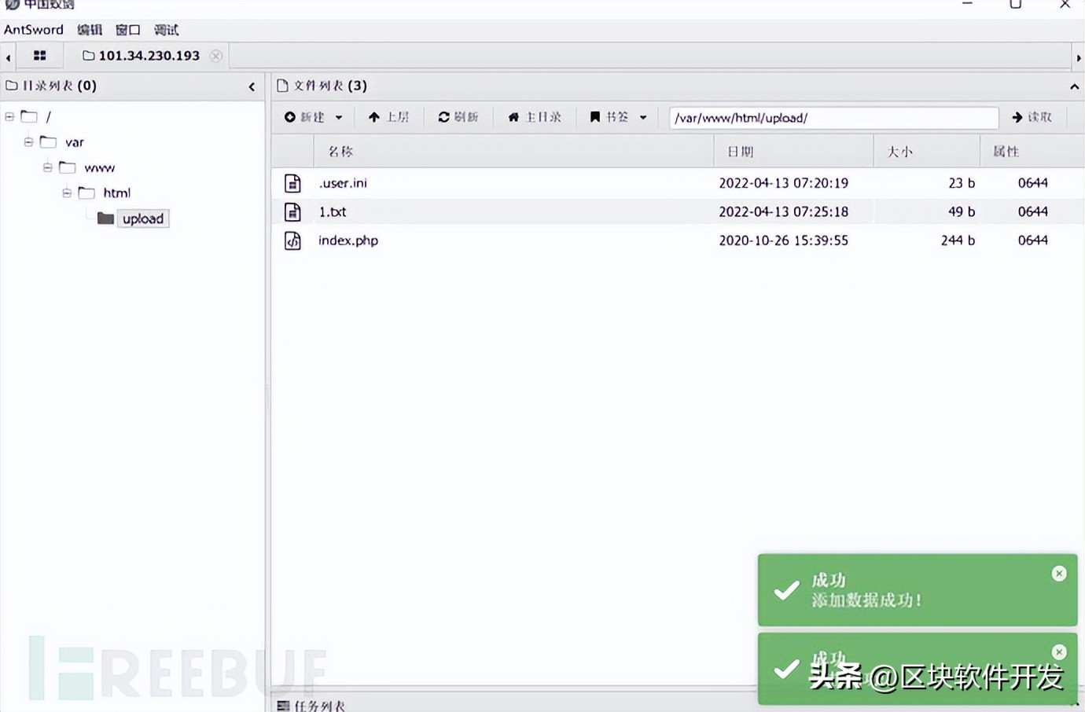Load the path using 读取 button
The width and height of the screenshot is (1085, 712).
(1032, 116)
